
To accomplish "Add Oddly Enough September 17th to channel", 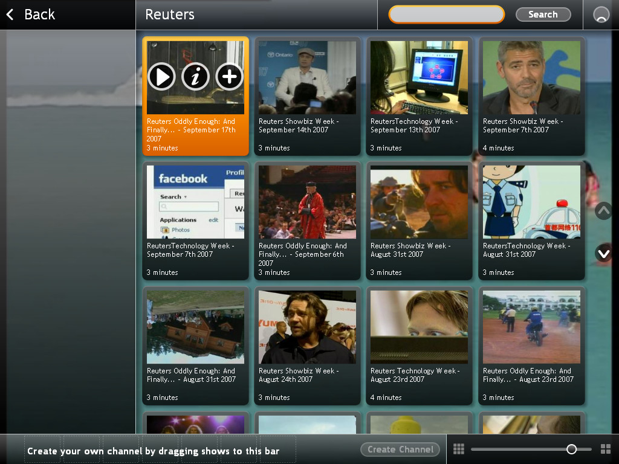I will click(x=229, y=77).
